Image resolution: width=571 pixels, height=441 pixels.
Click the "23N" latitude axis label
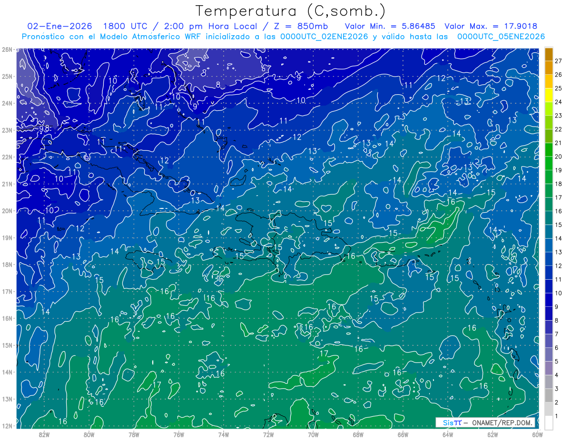tap(7, 130)
